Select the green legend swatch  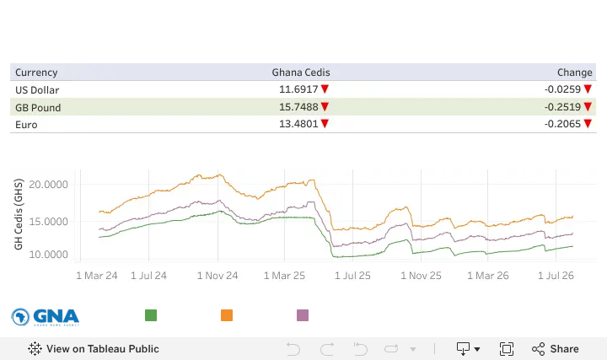(x=151, y=315)
